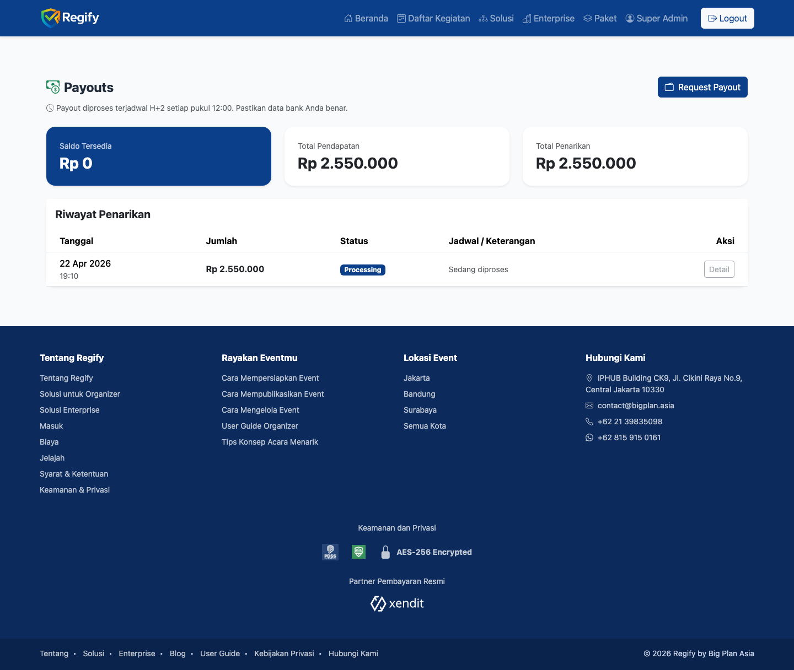Open Cara Mempersiapkan Event link

[270, 378]
